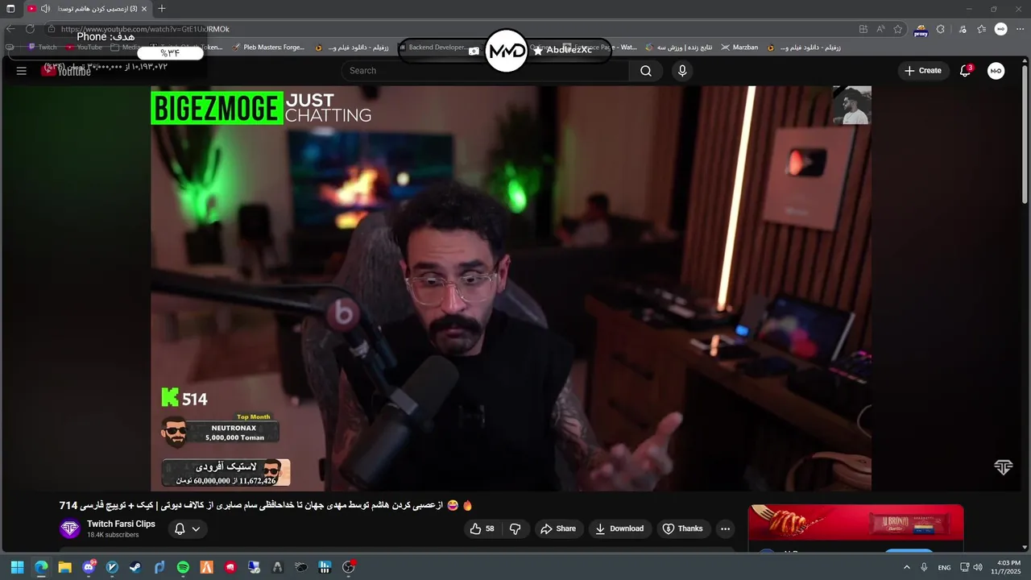Open browser favorites list icon

click(981, 29)
